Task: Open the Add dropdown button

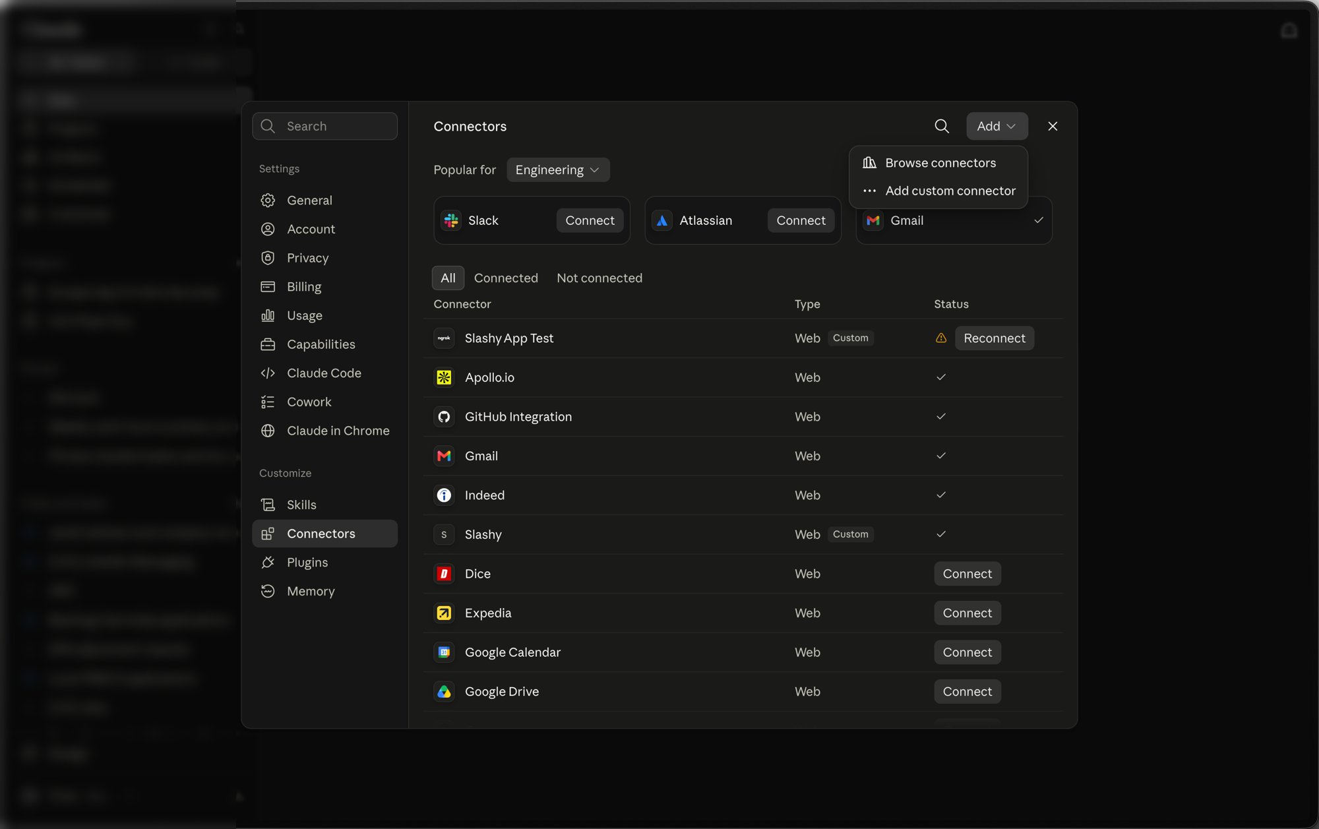Action: [997, 126]
